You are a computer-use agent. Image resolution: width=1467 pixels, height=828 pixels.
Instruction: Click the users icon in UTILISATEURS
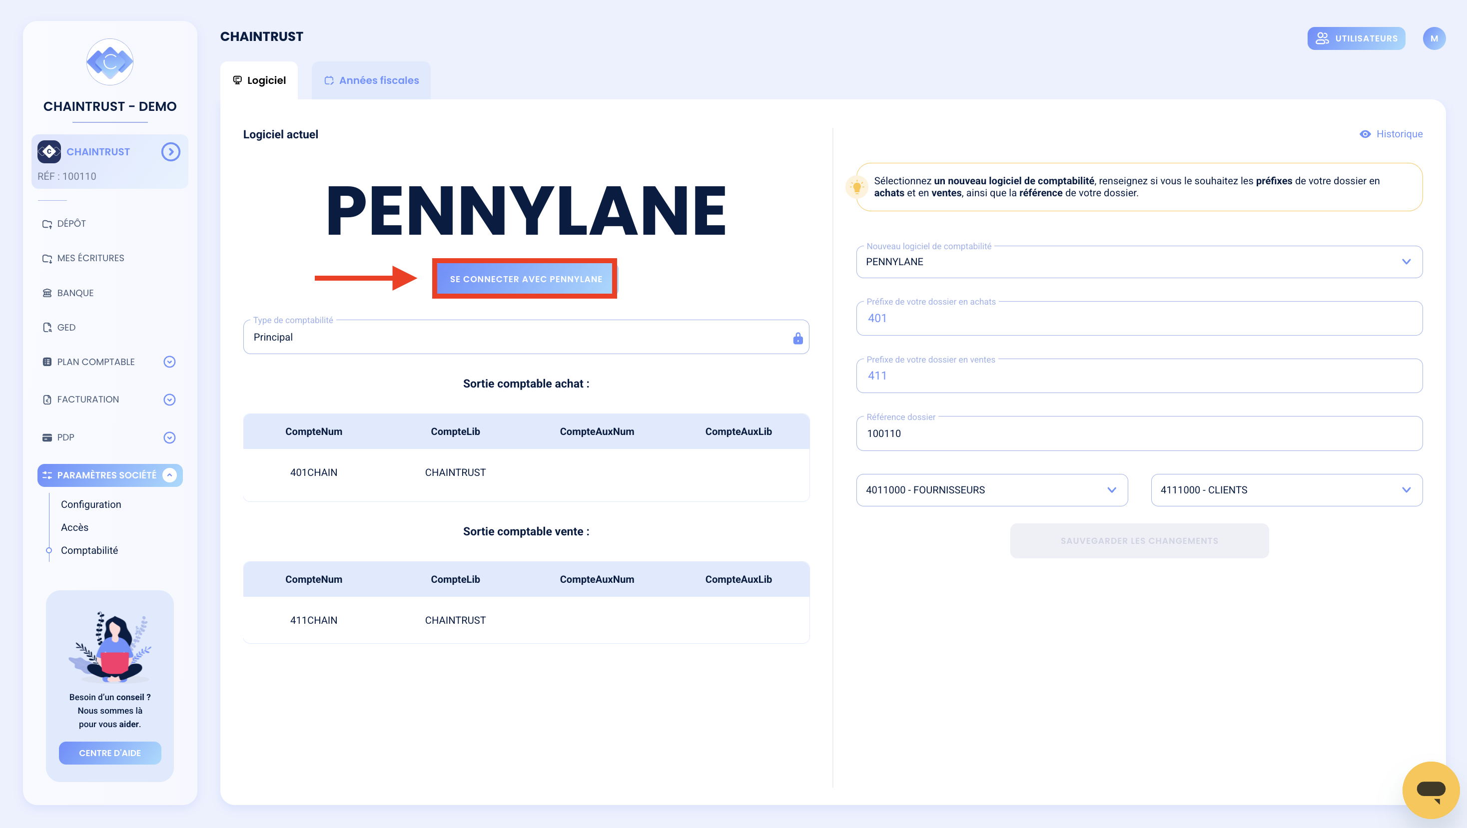tap(1323, 38)
